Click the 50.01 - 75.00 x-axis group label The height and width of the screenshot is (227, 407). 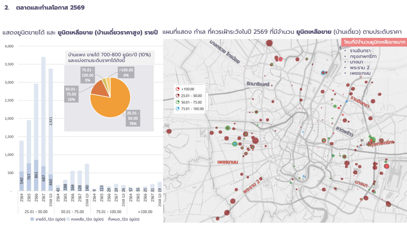(72, 212)
